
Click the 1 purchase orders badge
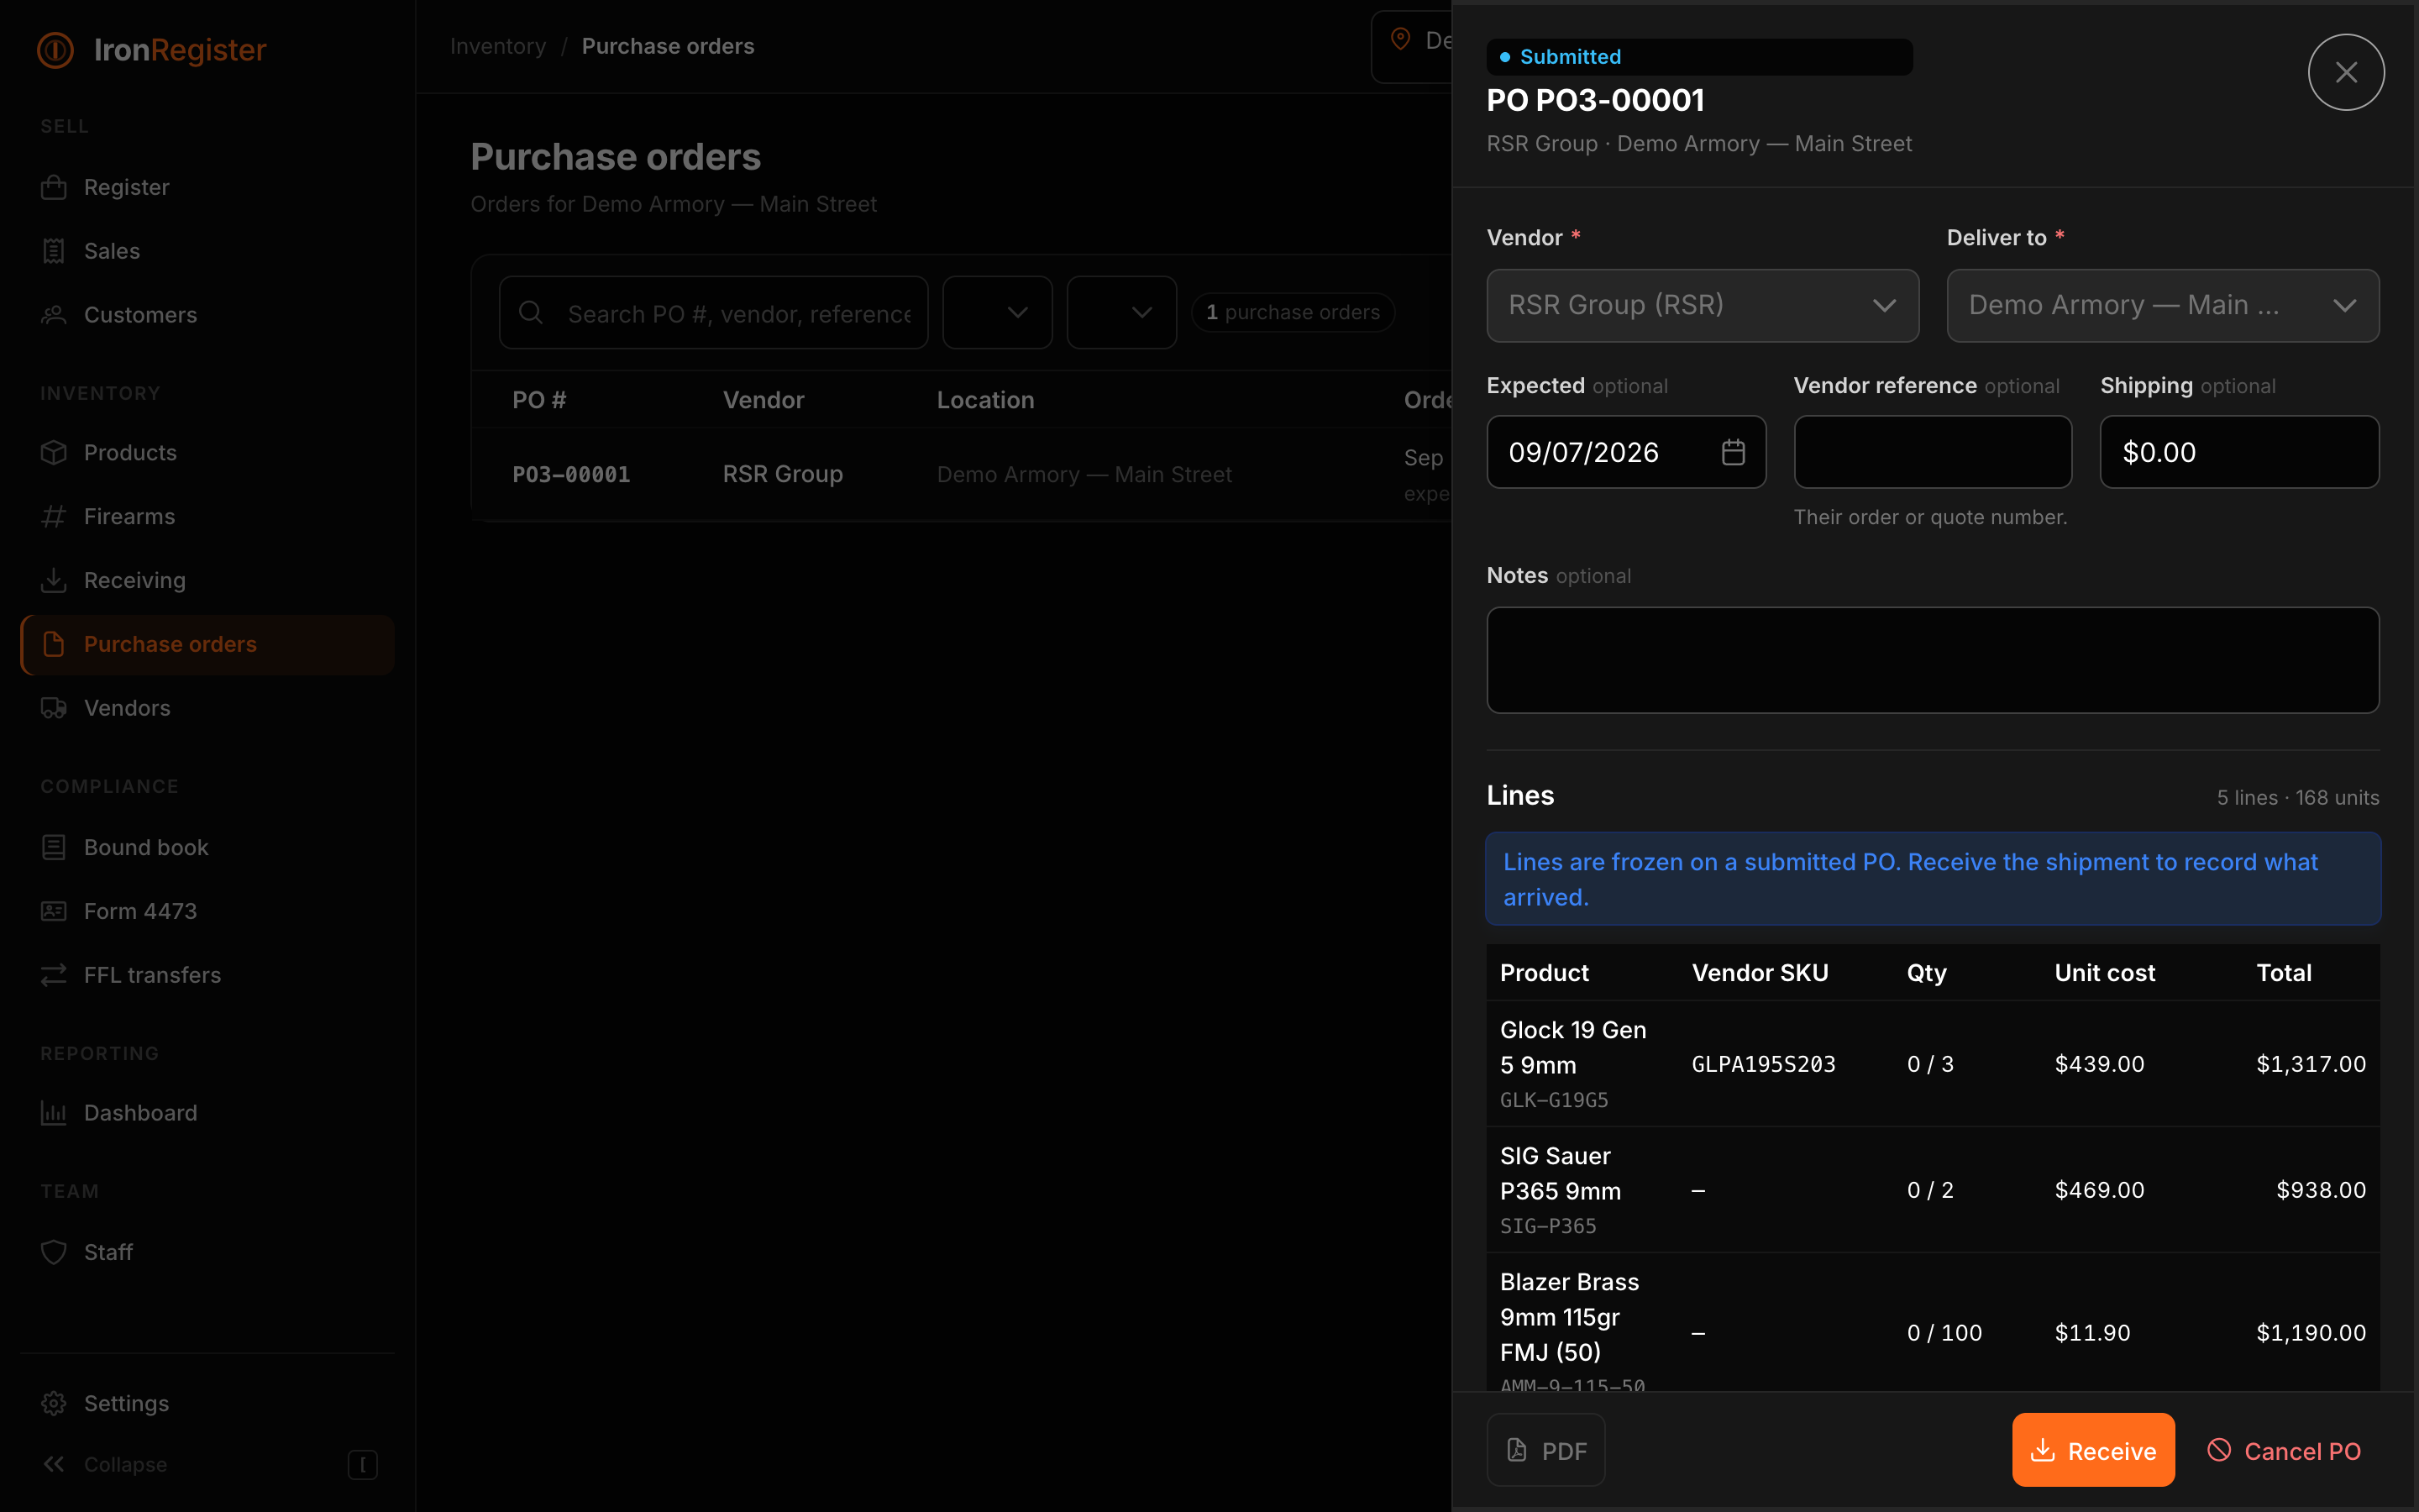point(1293,313)
